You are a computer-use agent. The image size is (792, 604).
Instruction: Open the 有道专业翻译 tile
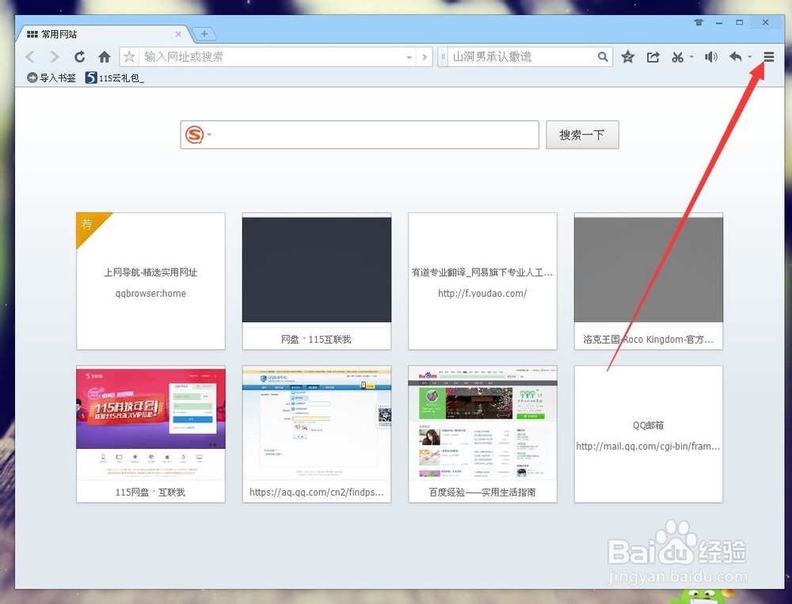(x=482, y=281)
